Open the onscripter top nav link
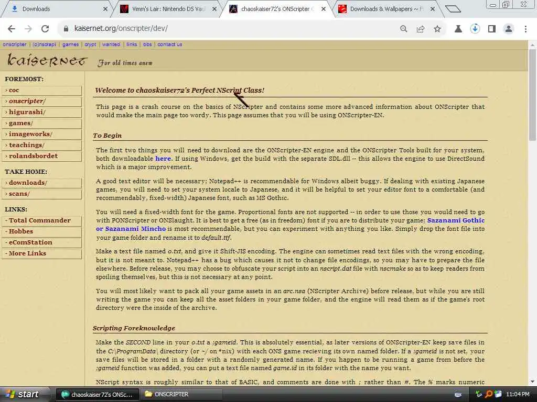 (x=14, y=44)
